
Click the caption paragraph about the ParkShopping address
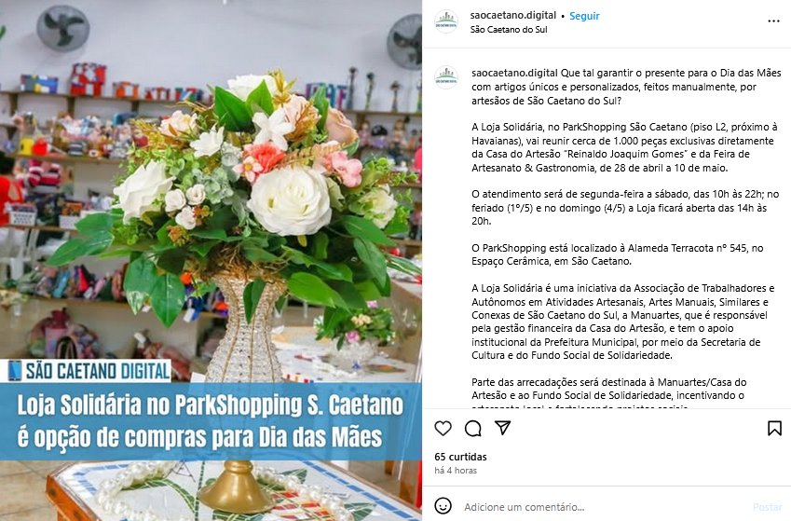click(618, 254)
